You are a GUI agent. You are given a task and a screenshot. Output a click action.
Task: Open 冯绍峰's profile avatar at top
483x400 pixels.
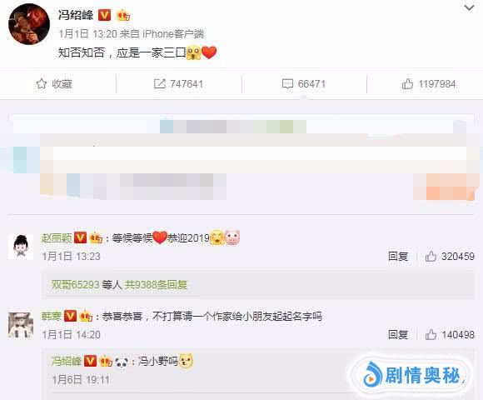pos(29,24)
